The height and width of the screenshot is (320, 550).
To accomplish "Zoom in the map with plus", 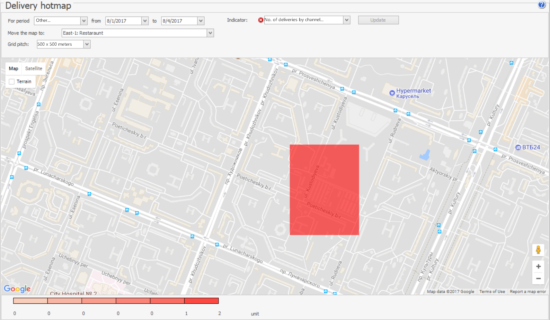I will coord(538,266).
